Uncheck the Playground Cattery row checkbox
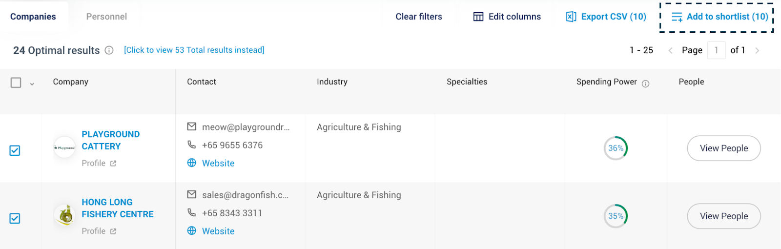This screenshot has height=249, width=781. click(15, 150)
